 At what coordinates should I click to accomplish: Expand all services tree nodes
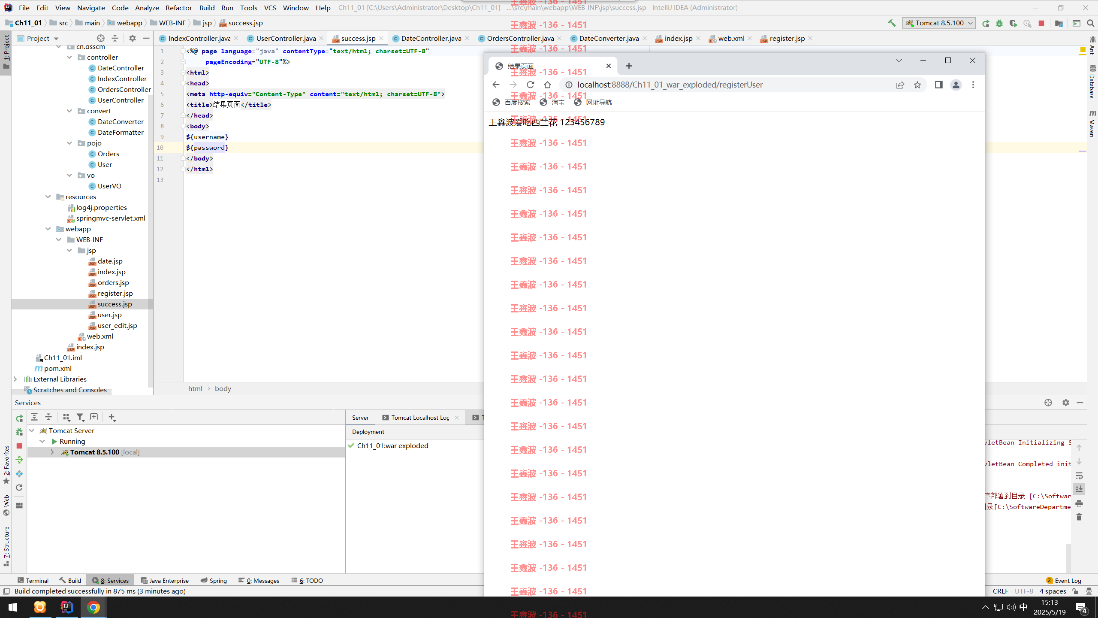pos(34,417)
